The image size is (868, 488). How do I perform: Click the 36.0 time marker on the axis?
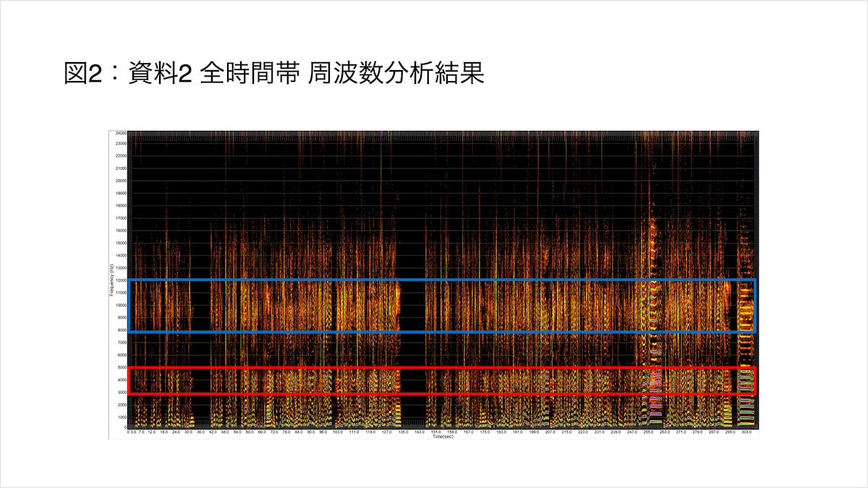pos(200,432)
